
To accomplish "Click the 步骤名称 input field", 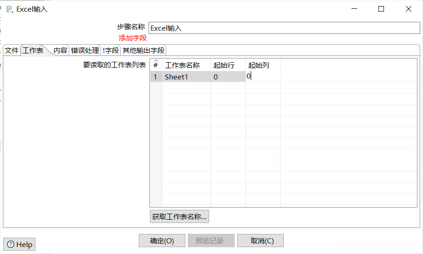I will pos(284,28).
